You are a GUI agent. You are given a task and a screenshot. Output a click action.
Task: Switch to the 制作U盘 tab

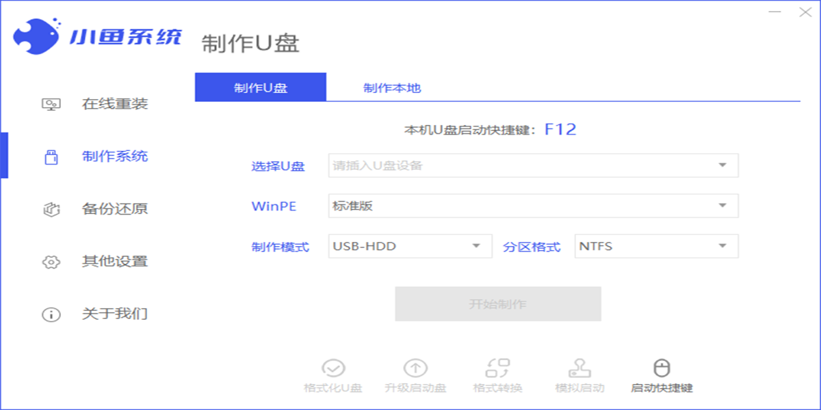coord(261,87)
